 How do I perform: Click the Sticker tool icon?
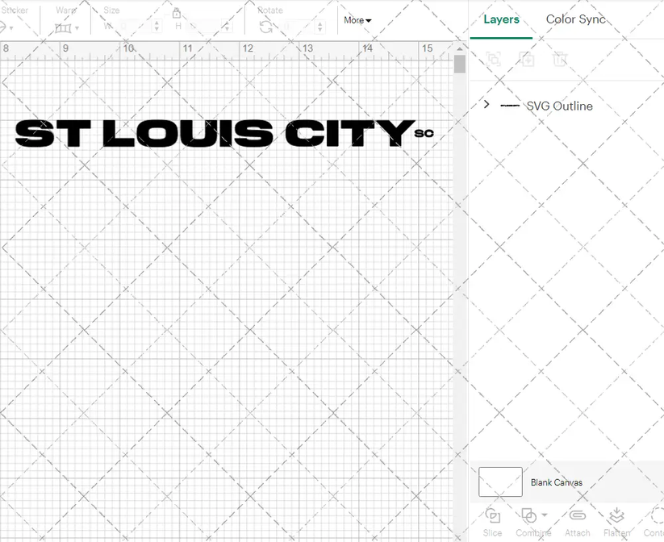coord(6,26)
